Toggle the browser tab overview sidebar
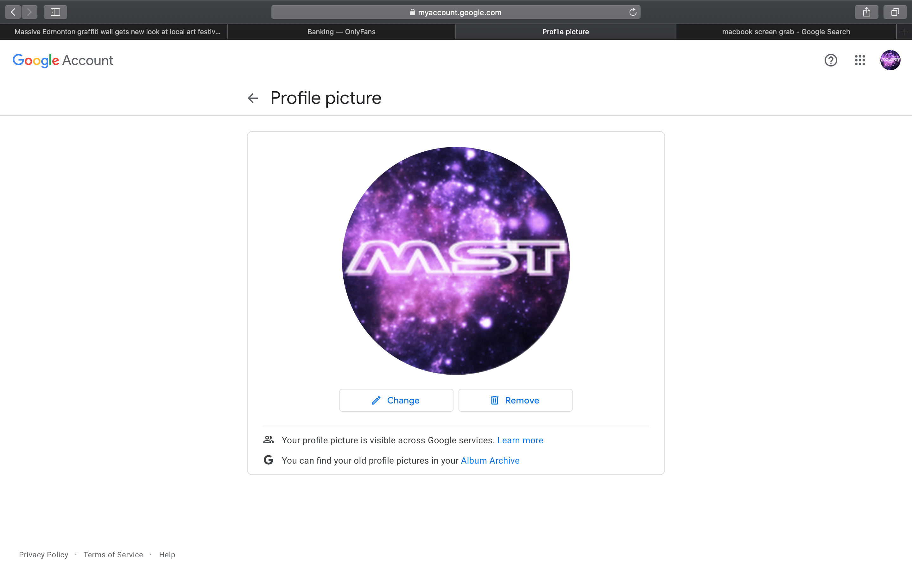The image size is (912, 570). coord(54,12)
